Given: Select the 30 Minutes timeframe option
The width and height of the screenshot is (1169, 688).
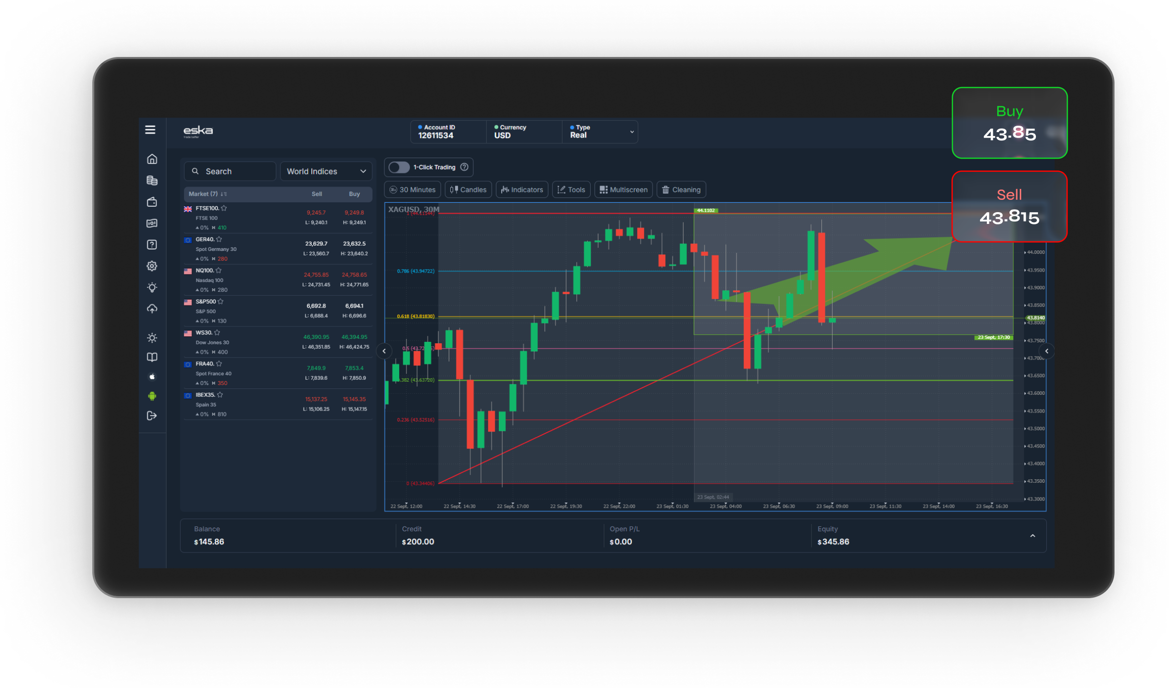Looking at the screenshot, I should [x=412, y=190].
